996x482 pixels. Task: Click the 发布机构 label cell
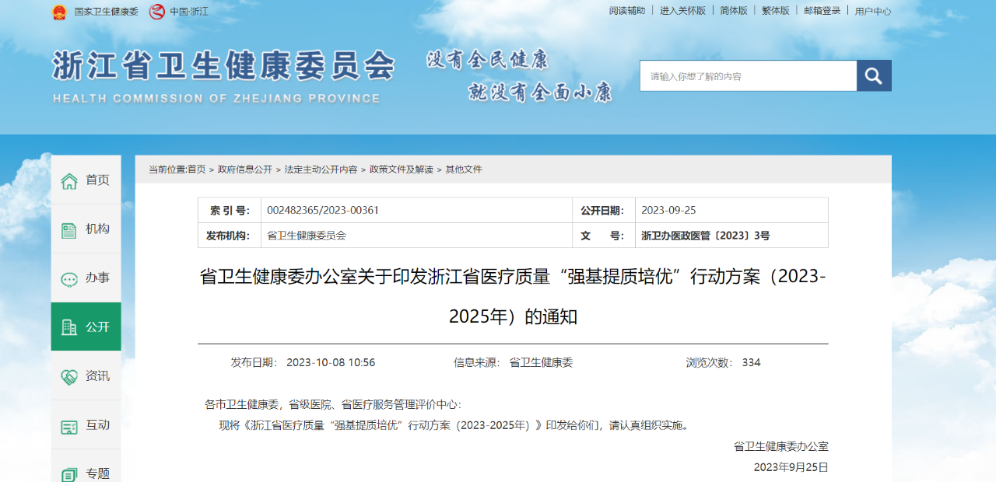[x=230, y=236]
